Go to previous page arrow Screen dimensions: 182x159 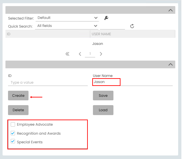(x=80, y=54)
